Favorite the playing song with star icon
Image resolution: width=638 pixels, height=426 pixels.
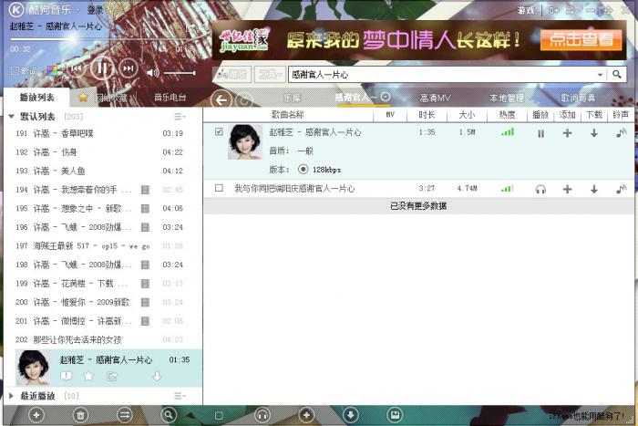tap(88, 376)
